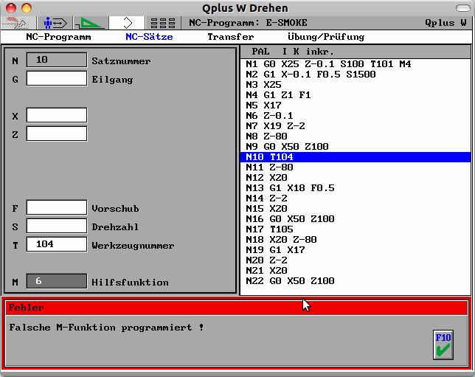This screenshot has height=377, width=475.
Task: Open the NC-Programm menu
Action: [58, 37]
